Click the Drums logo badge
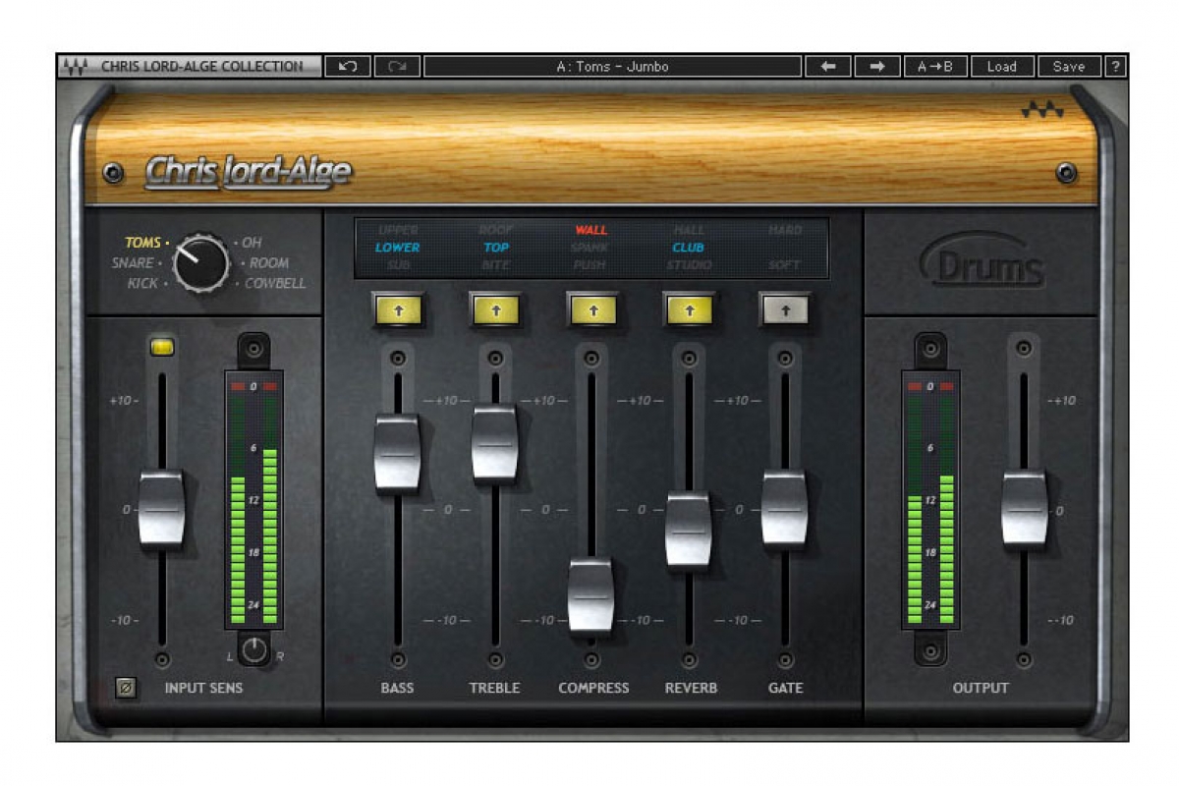1179x786 pixels. [982, 260]
